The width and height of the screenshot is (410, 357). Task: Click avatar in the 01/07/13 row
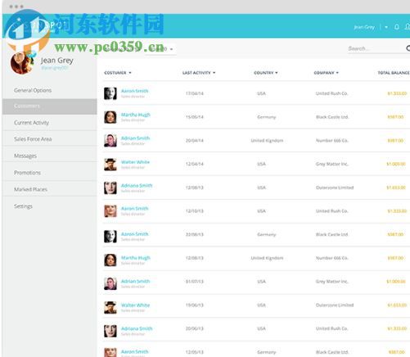[110, 283]
